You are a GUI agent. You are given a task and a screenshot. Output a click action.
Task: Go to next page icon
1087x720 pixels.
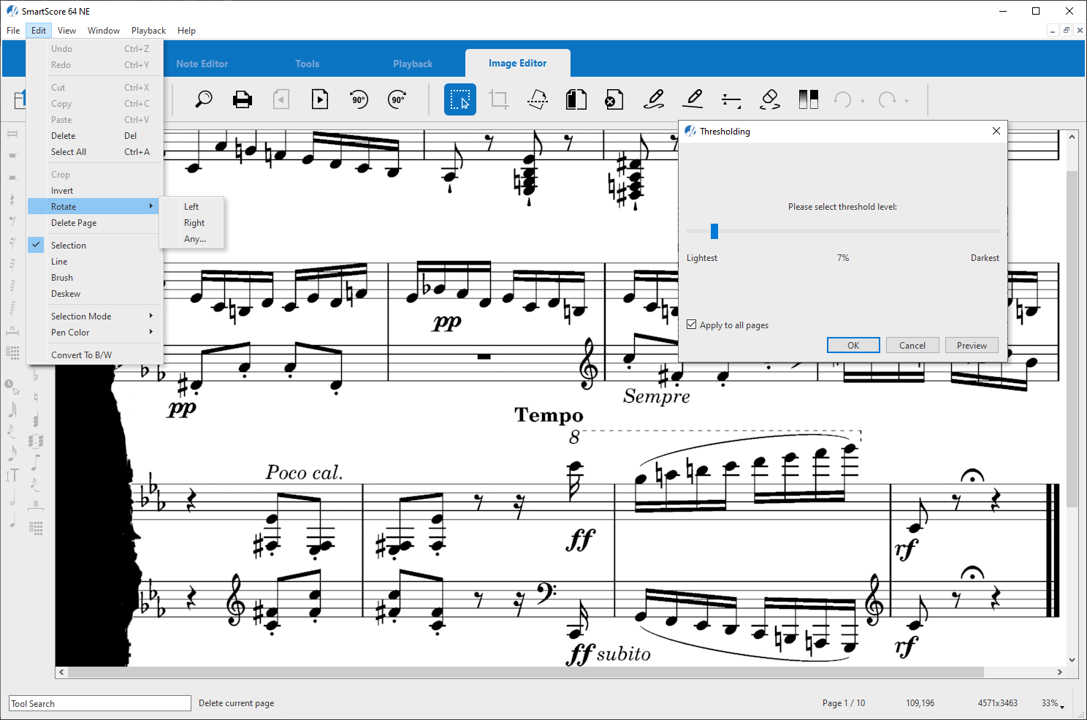pos(320,99)
